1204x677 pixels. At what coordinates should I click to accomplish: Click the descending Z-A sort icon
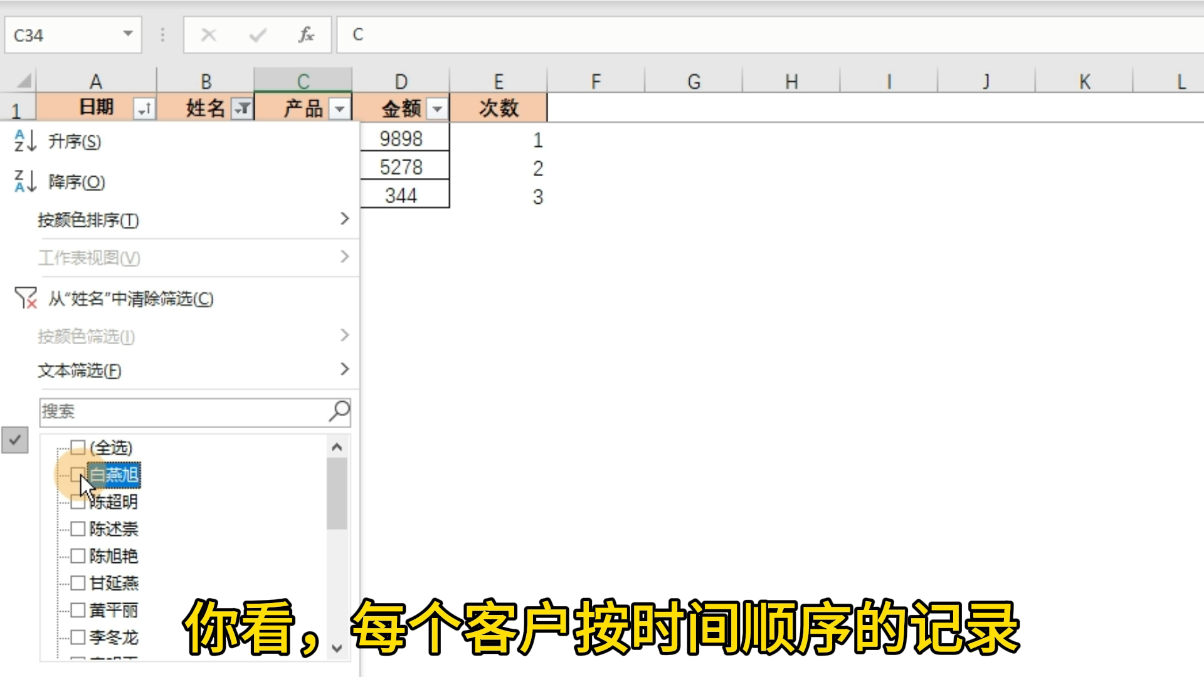[23, 182]
